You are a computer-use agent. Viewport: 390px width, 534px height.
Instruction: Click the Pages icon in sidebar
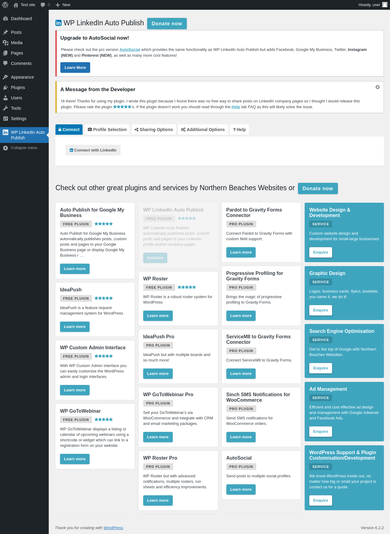click(x=5, y=53)
